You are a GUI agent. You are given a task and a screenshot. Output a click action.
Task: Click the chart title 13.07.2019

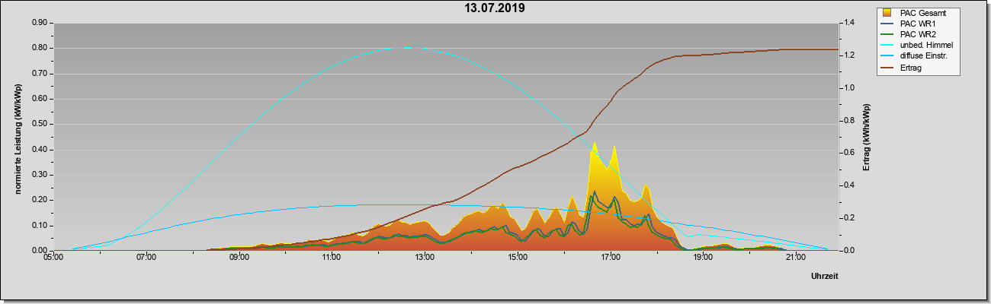click(x=495, y=9)
